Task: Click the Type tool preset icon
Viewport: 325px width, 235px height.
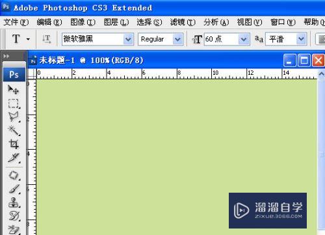Action: 16,39
